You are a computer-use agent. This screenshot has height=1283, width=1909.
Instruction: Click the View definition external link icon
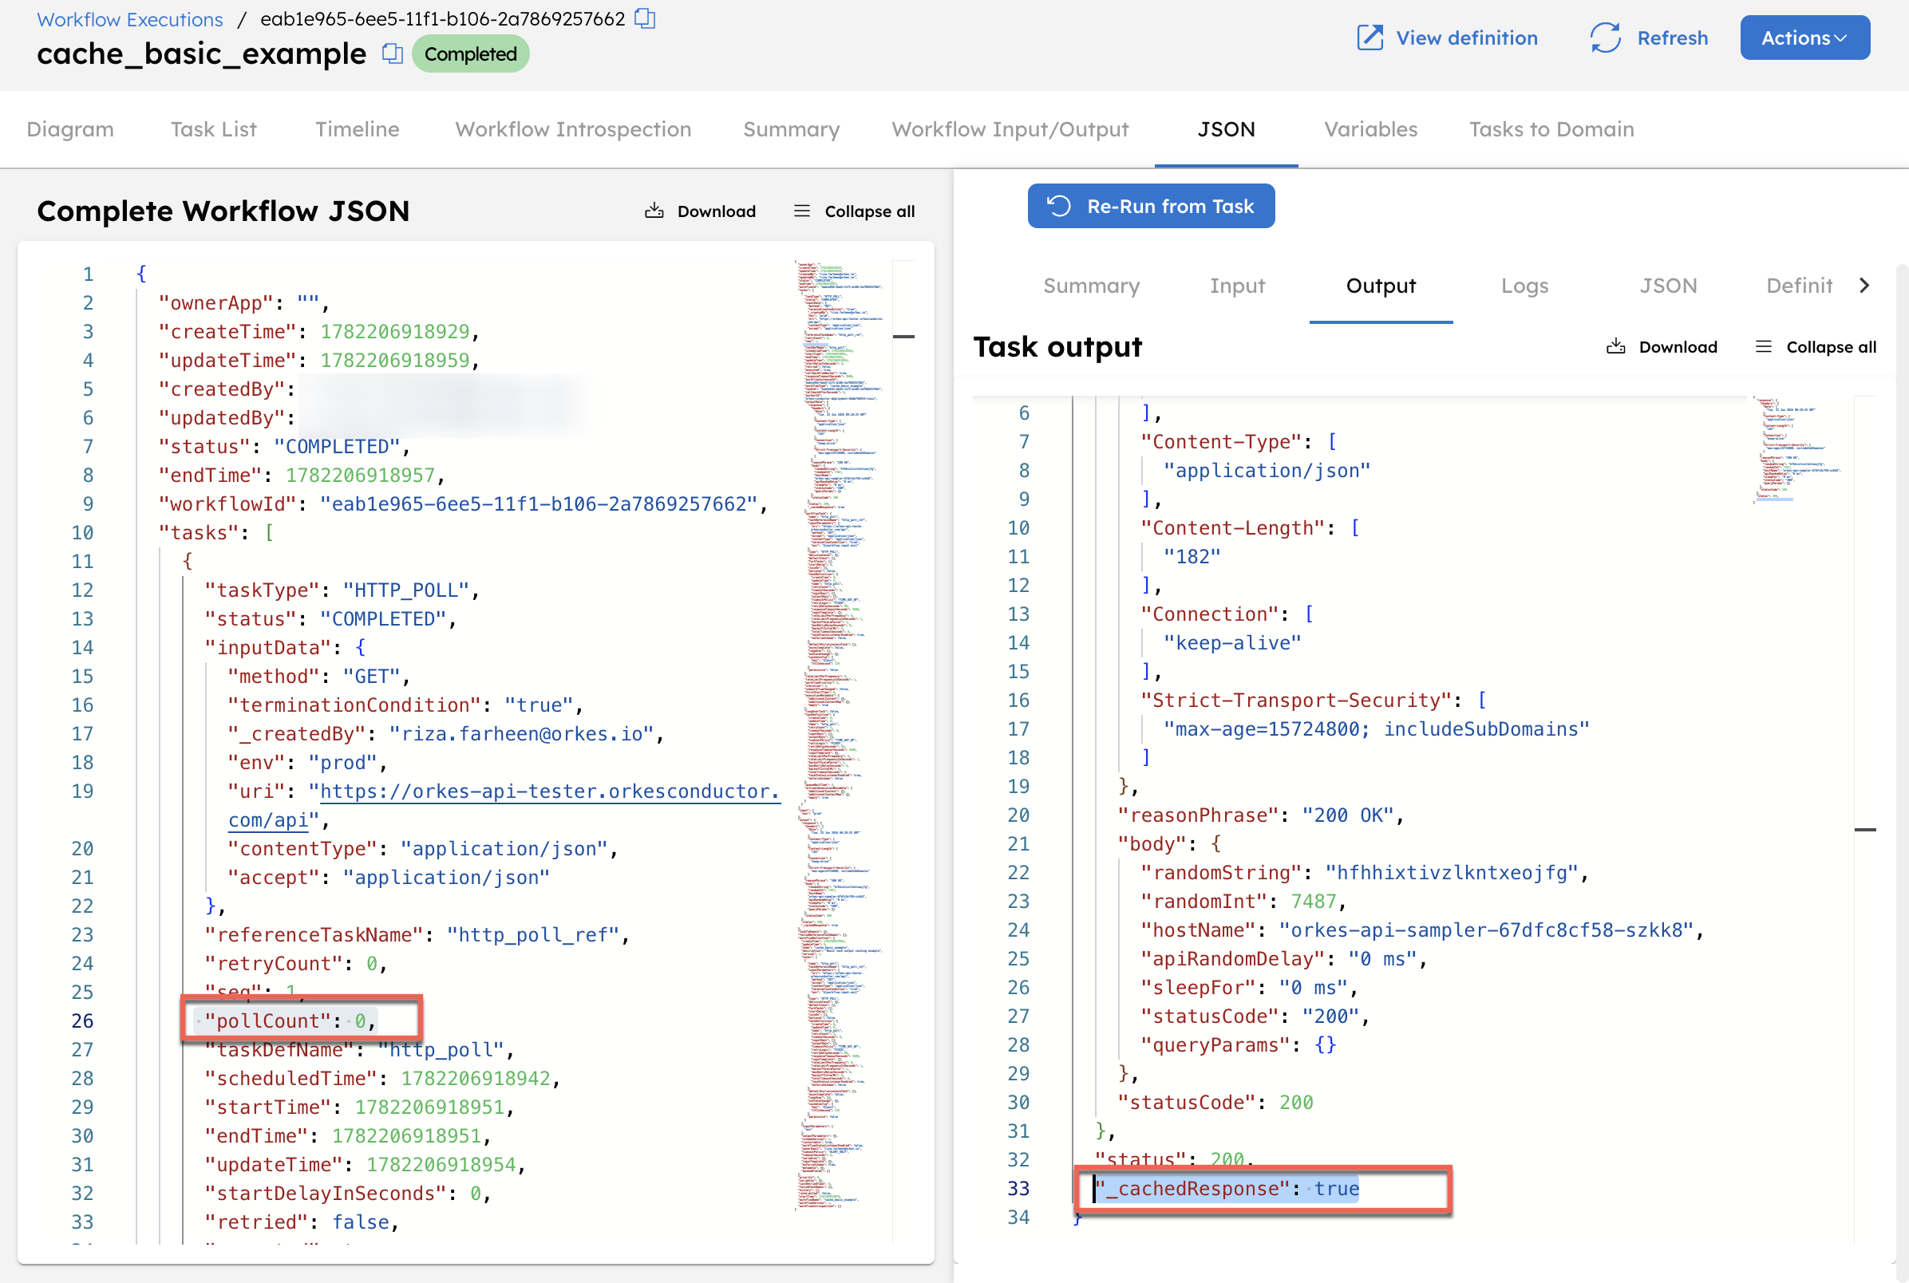(1369, 38)
